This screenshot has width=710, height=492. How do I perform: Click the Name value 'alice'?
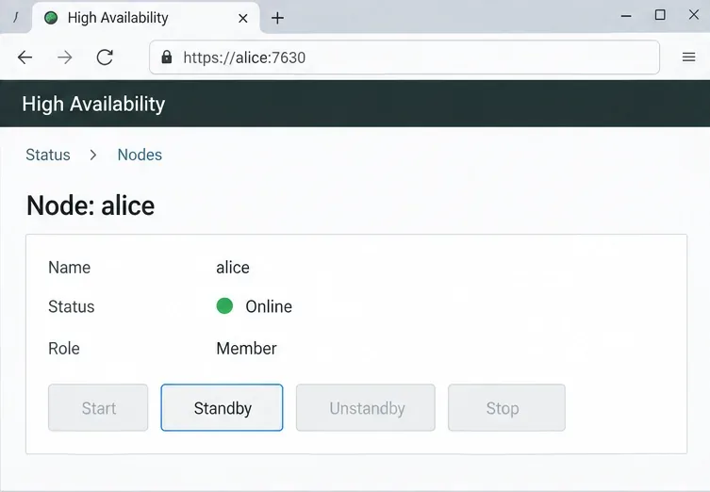point(233,268)
